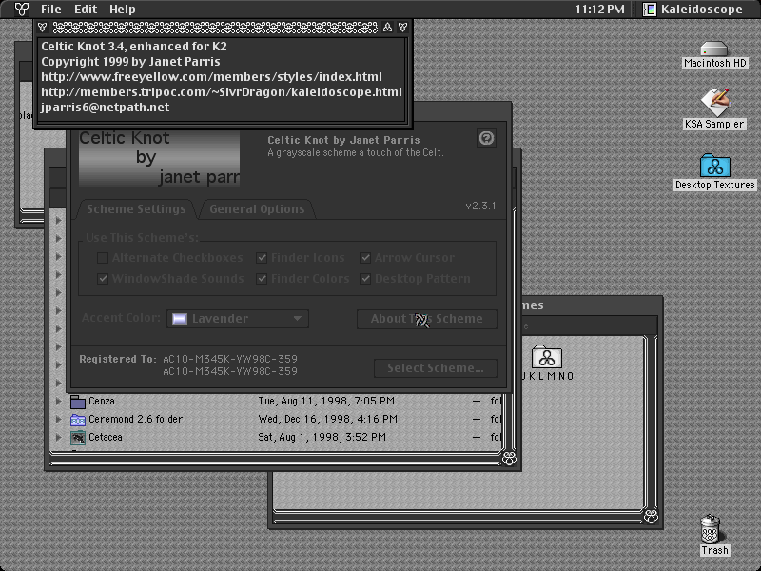
Task: Open the Edit menu
Action: (x=86, y=10)
